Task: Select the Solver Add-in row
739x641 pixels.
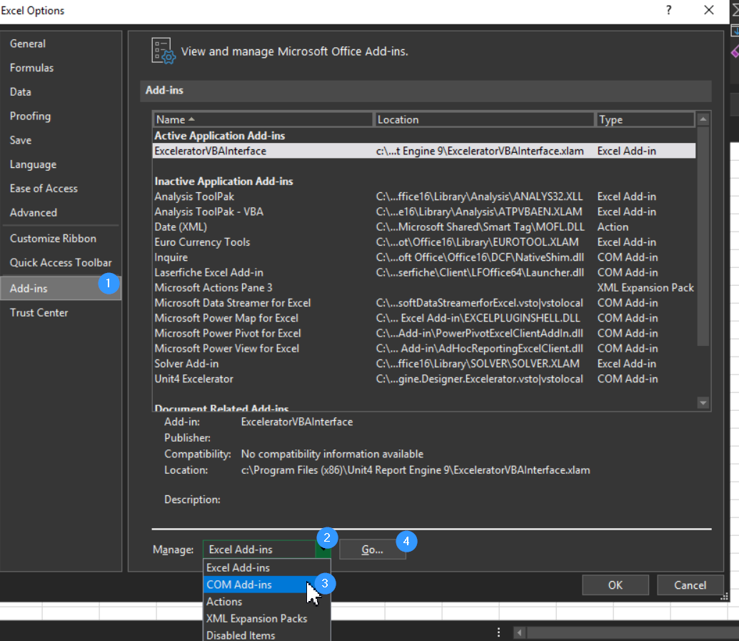Action: (424, 364)
